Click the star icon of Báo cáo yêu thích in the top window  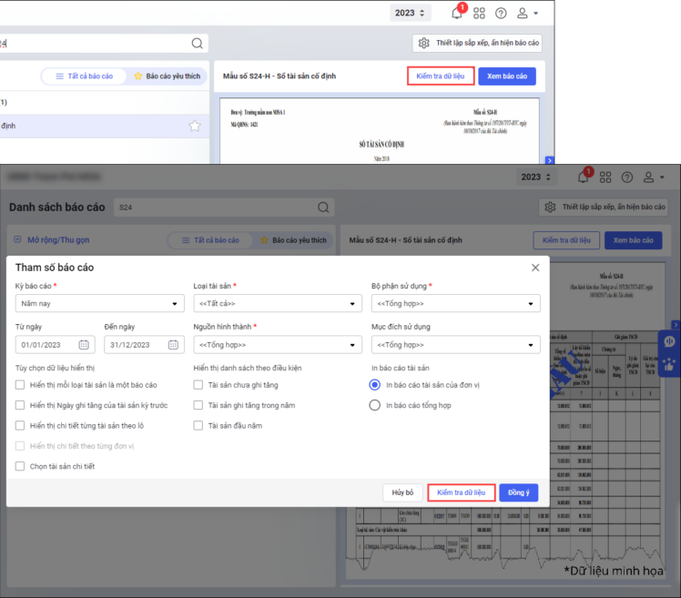pyautogui.click(x=138, y=76)
